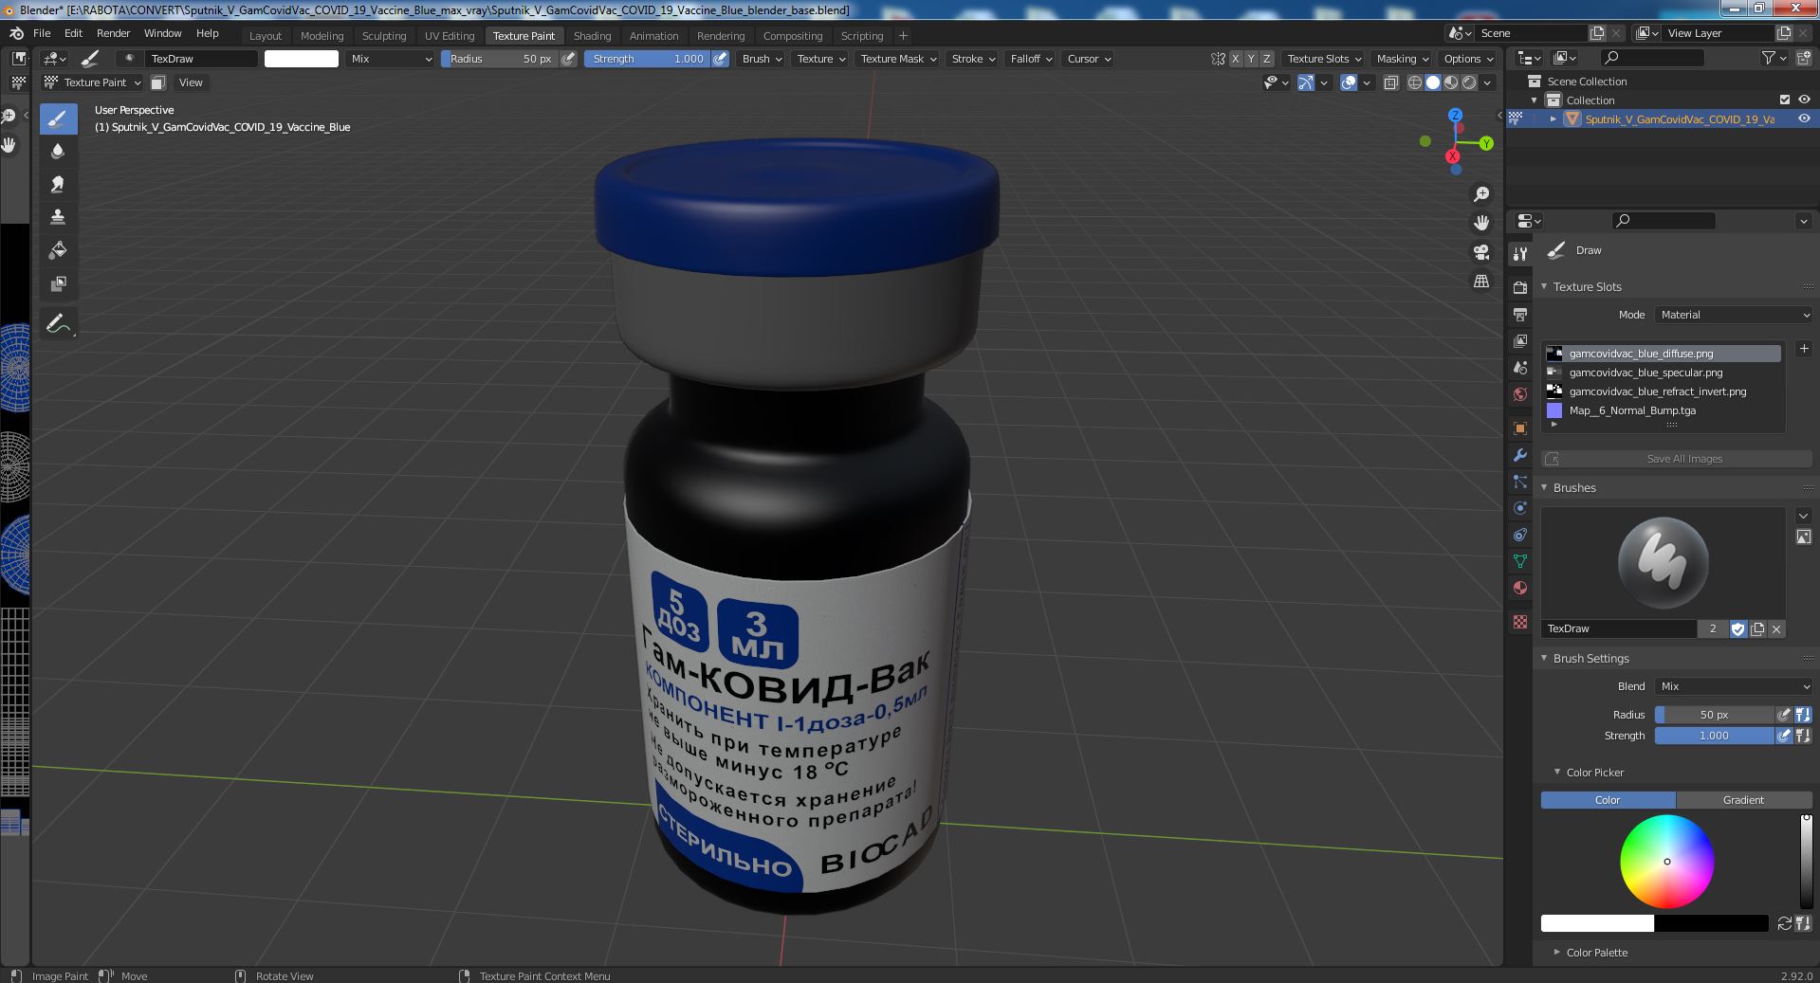Open the Active Tool properties tab
1820x983 pixels.
[1520, 254]
